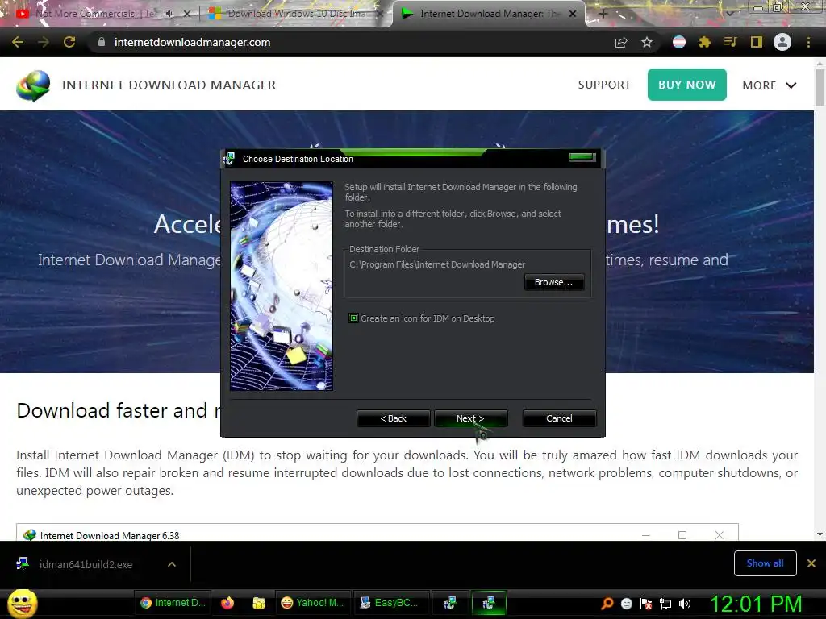This screenshot has width=826, height=619.
Task: Go forward in browser history
Action: pyautogui.click(x=44, y=42)
